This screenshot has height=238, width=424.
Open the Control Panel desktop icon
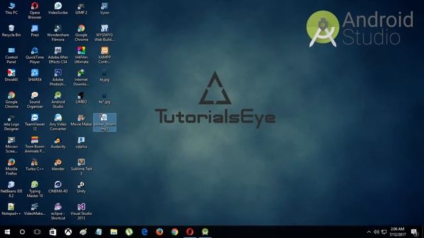click(11, 55)
